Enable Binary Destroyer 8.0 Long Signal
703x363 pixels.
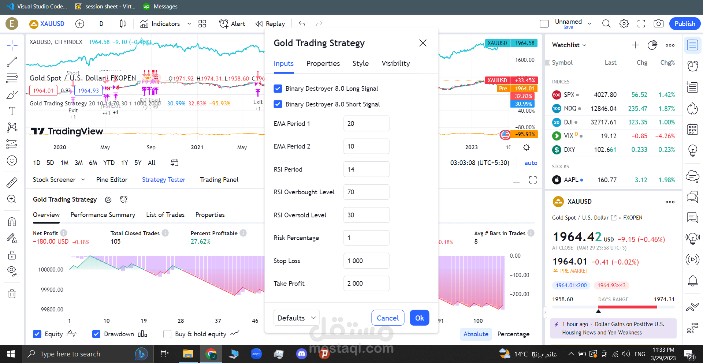278,89
